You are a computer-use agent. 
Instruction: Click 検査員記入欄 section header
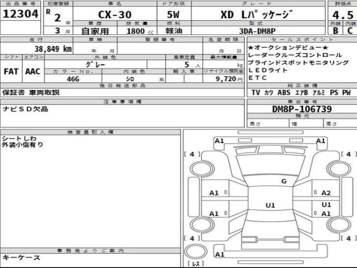click(90, 132)
